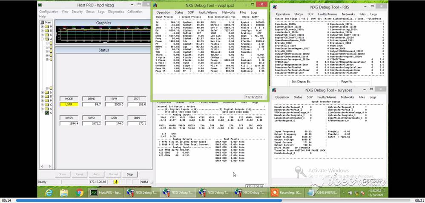The image size is (425, 203).
Task: Click the KWO value 1872.2
Action: 92,123
